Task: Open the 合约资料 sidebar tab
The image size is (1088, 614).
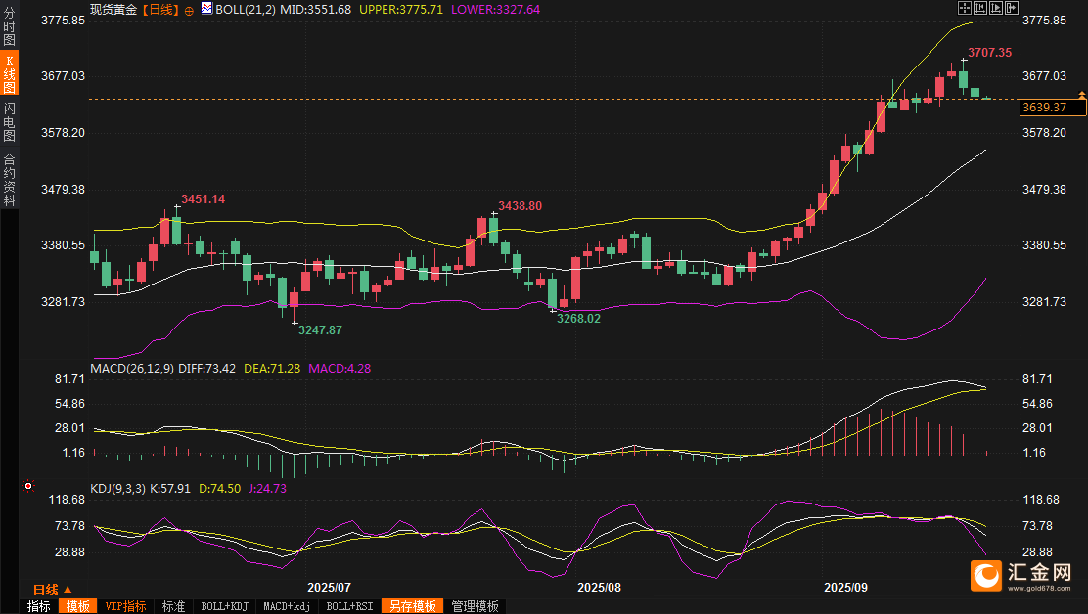Action: (9, 180)
